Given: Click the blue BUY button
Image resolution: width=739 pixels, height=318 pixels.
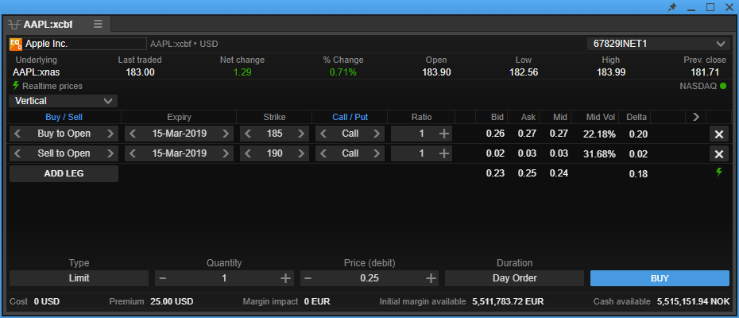Looking at the screenshot, I should [x=660, y=278].
